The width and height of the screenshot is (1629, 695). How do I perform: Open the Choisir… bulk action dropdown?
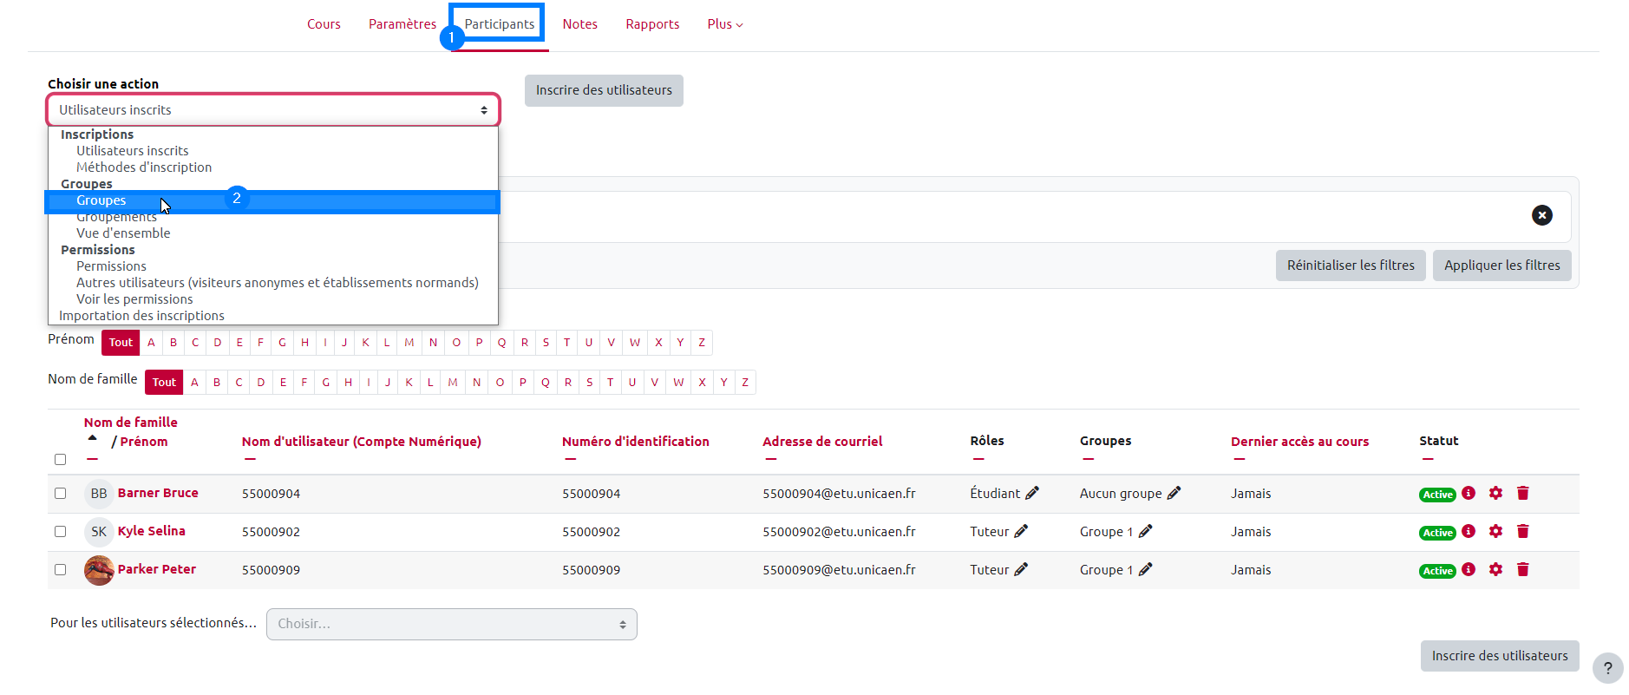pos(452,624)
